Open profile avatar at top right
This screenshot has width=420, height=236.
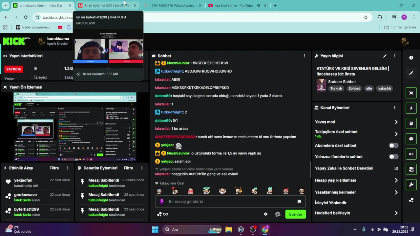(405, 41)
